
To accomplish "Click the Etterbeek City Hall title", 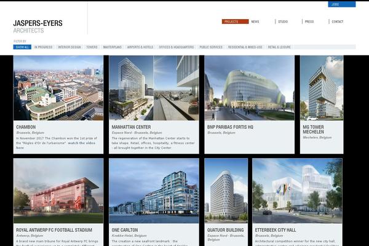I will 276,230.
